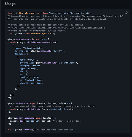Click the name: 'On/Off' line

click(29, 60)
